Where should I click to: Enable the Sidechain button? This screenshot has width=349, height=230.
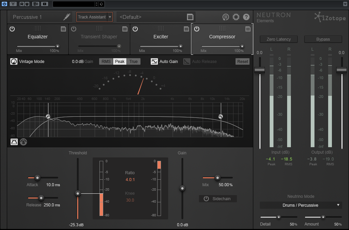click(x=218, y=199)
